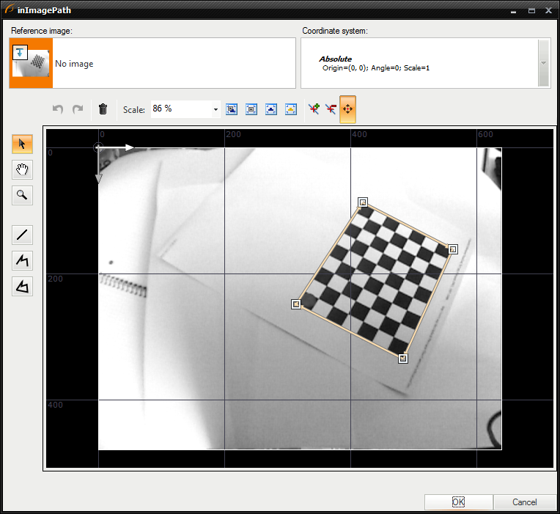The width and height of the screenshot is (560, 514).
Task: Click the first zoom-fit icon next to Scale
Action: [232, 109]
